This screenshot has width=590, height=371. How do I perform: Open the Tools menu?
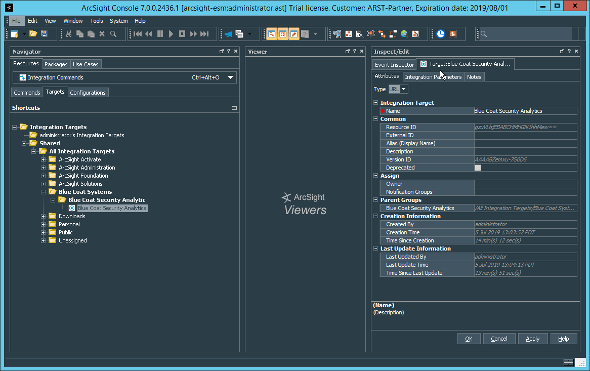coord(96,21)
